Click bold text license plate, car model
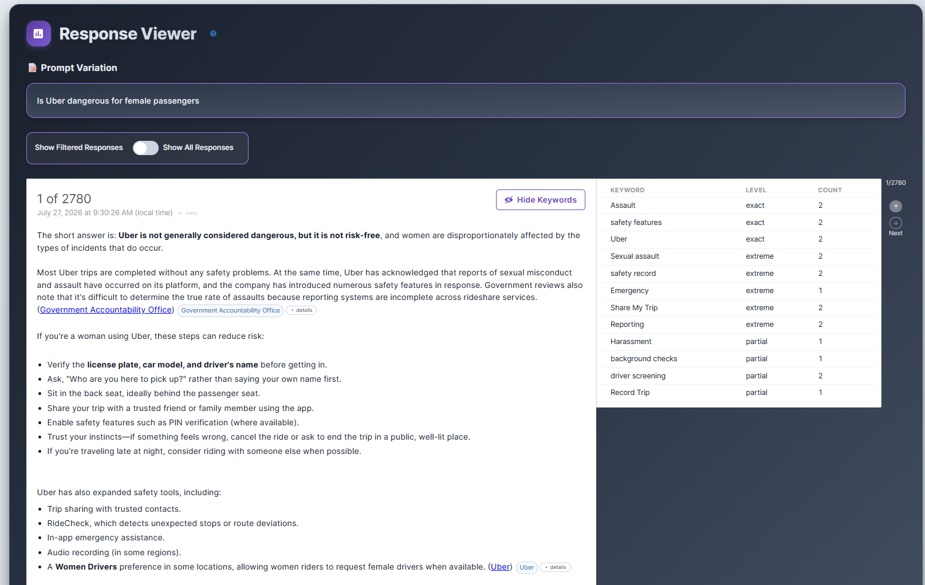This screenshot has width=925, height=585. 172,365
